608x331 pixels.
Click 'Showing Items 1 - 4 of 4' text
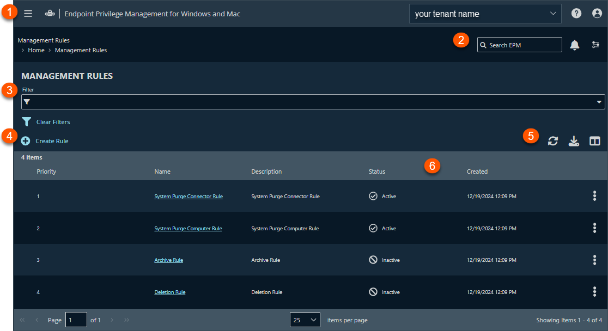coord(569,320)
